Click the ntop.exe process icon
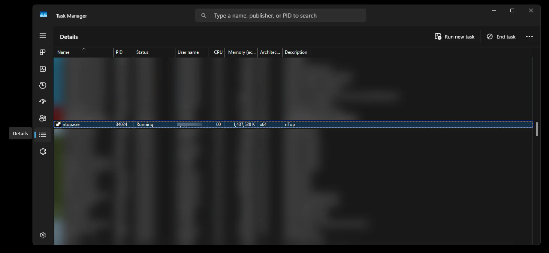The height and width of the screenshot is (253, 549). coord(58,124)
